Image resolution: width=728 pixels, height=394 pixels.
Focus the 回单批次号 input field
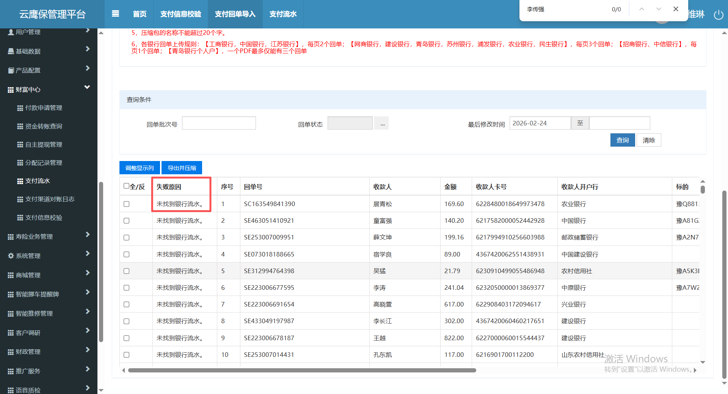pos(219,123)
